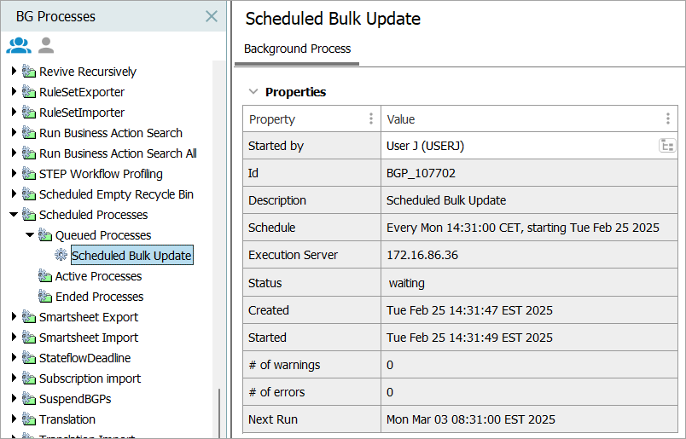Viewport: 686px width, 439px height.
Task: Expand the Translation node
Action: point(14,419)
